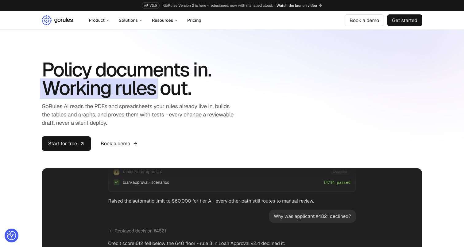Click the green check icon beside loan-approval scenarios
464x247 pixels.
tap(116, 182)
